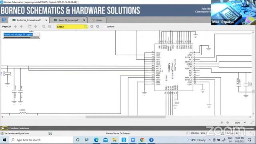Screen dimensions: 256x144
Task: Zoom out with second magnifier icon
Action: (x=50, y=26)
